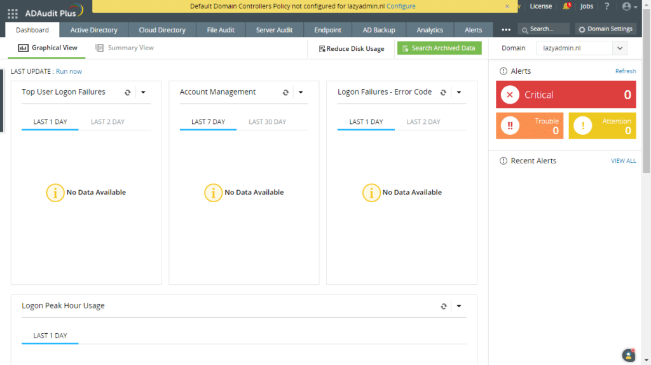Click the help question mark icon
The width and height of the screenshot is (651, 365).
[606, 6]
